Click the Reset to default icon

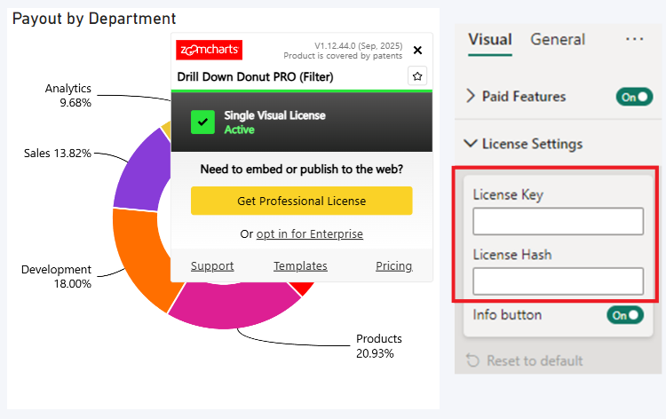(x=472, y=360)
